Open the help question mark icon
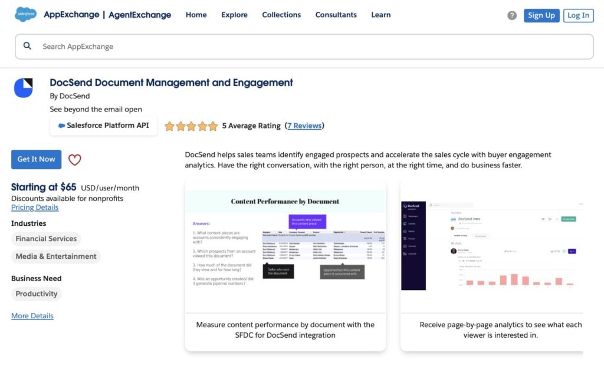 511,15
